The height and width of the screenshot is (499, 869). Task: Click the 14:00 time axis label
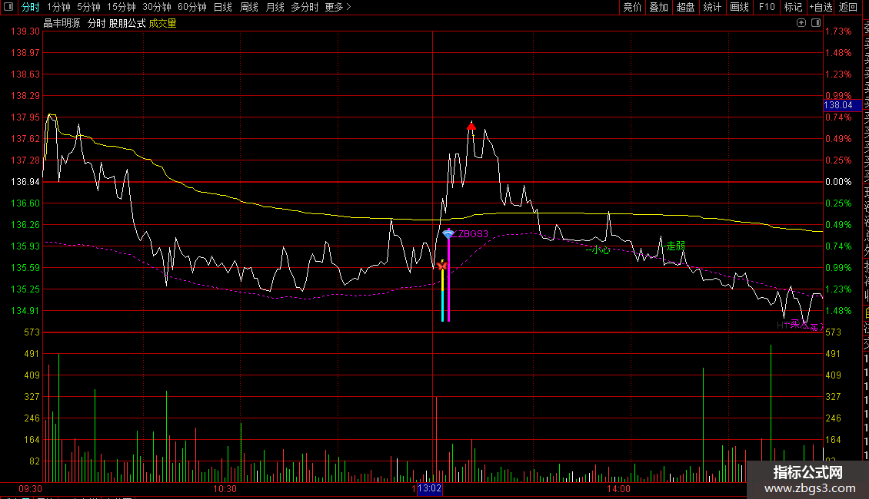click(618, 489)
